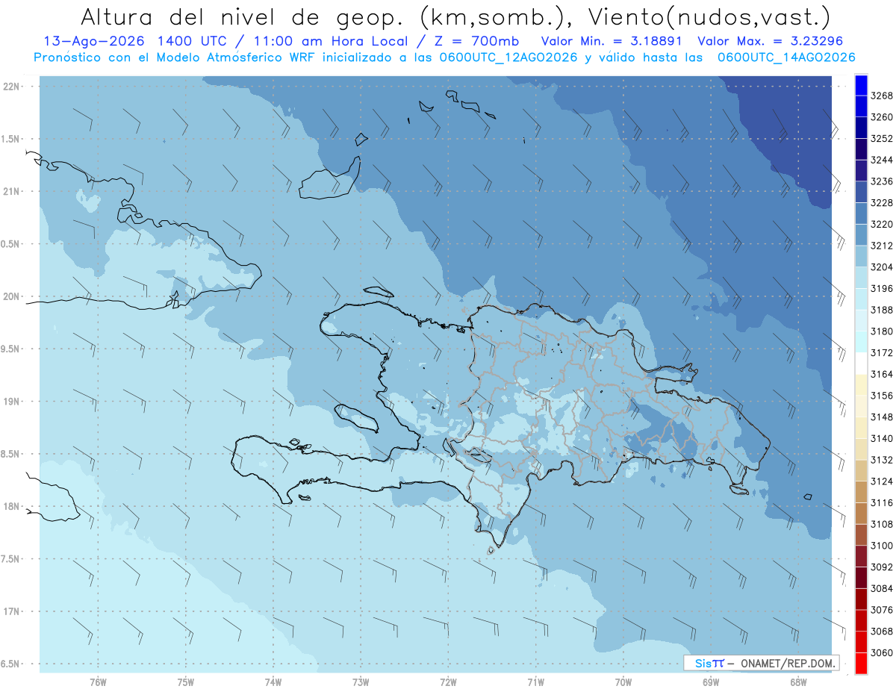Click the '20N' latitude label
The width and height of the screenshot is (896, 692).
(11, 296)
